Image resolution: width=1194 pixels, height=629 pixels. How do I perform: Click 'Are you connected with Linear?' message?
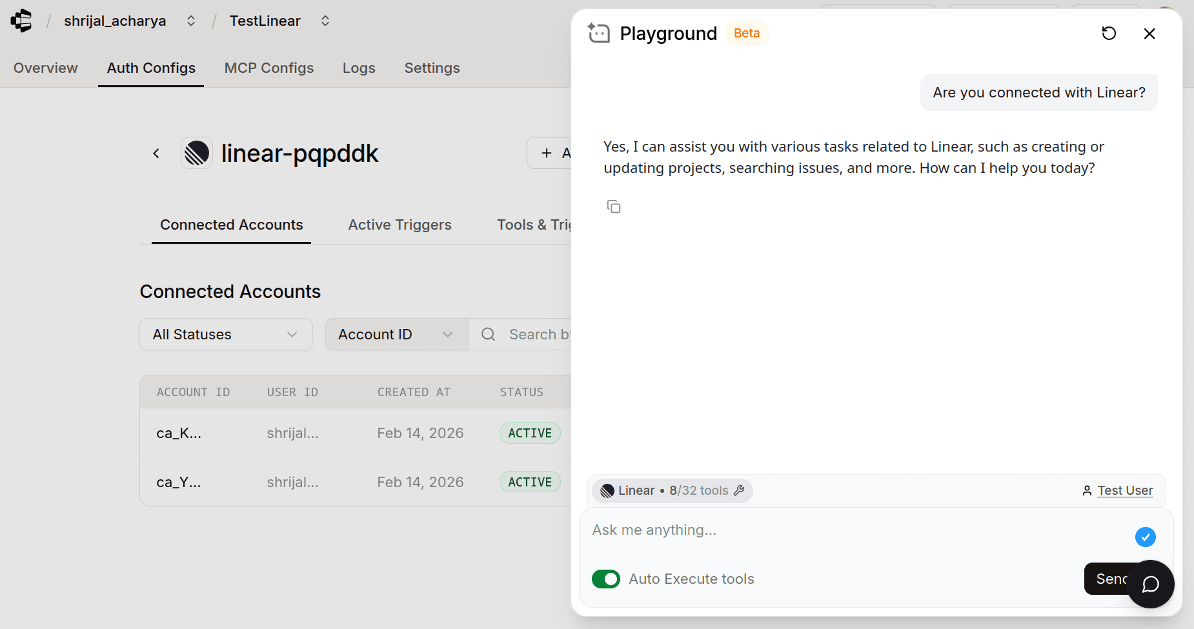[x=1039, y=92]
